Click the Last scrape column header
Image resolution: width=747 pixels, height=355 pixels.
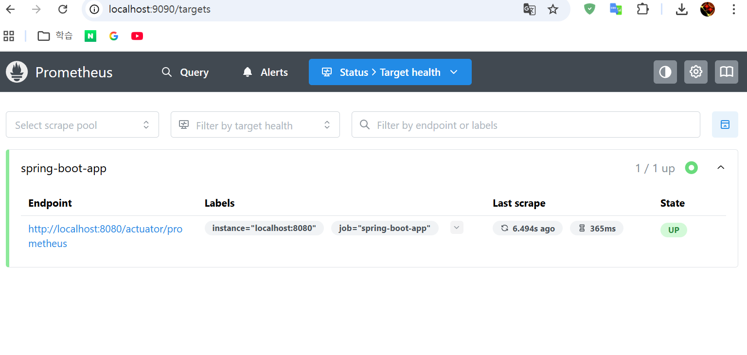pos(519,203)
